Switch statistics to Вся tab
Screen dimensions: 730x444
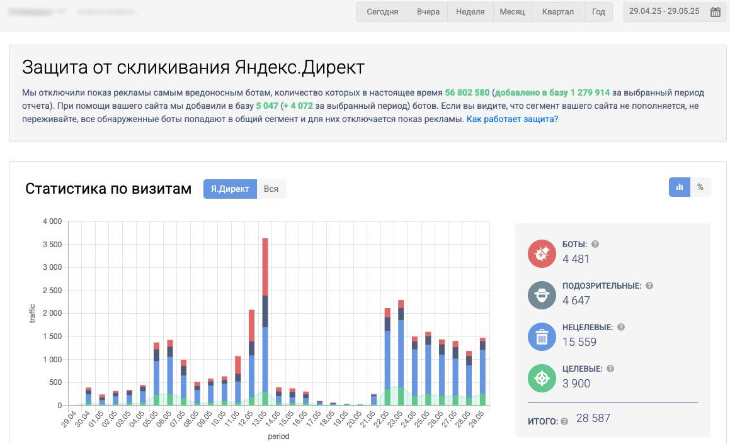(271, 189)
